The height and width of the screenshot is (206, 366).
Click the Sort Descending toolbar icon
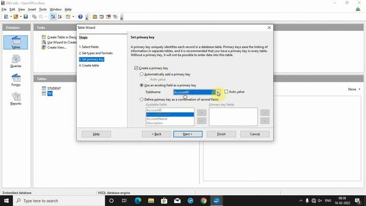pos(59,17)
